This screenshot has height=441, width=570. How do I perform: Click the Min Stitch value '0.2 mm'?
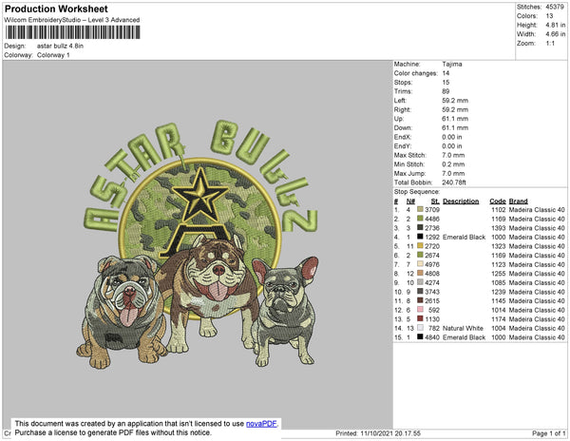tap(453, 164)
